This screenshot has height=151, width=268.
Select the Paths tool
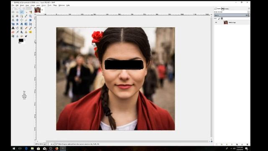(x=22, y=16)
